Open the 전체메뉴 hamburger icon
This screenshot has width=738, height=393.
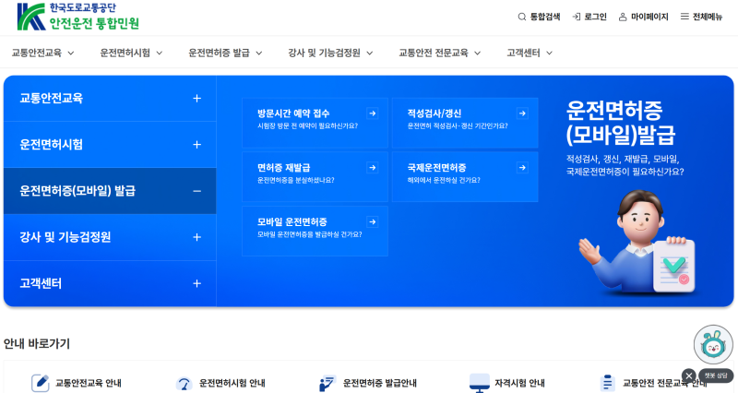tap(684, 17)
